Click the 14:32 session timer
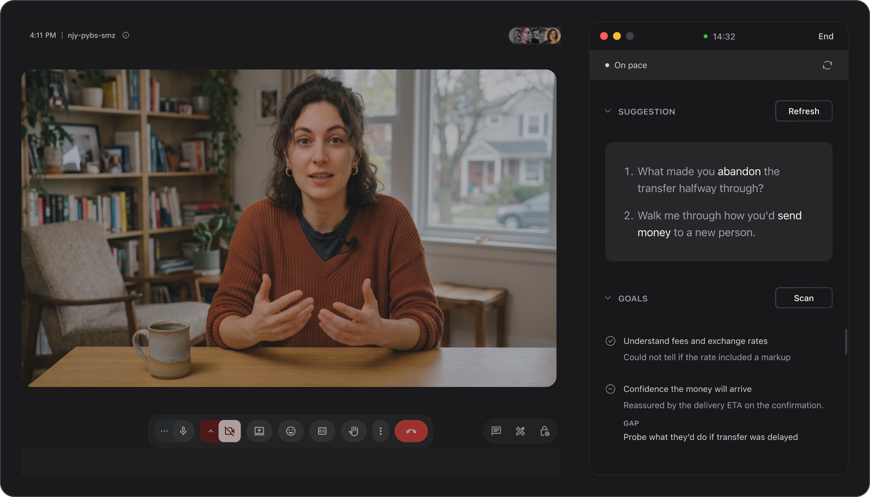 (x=724, y=37)
